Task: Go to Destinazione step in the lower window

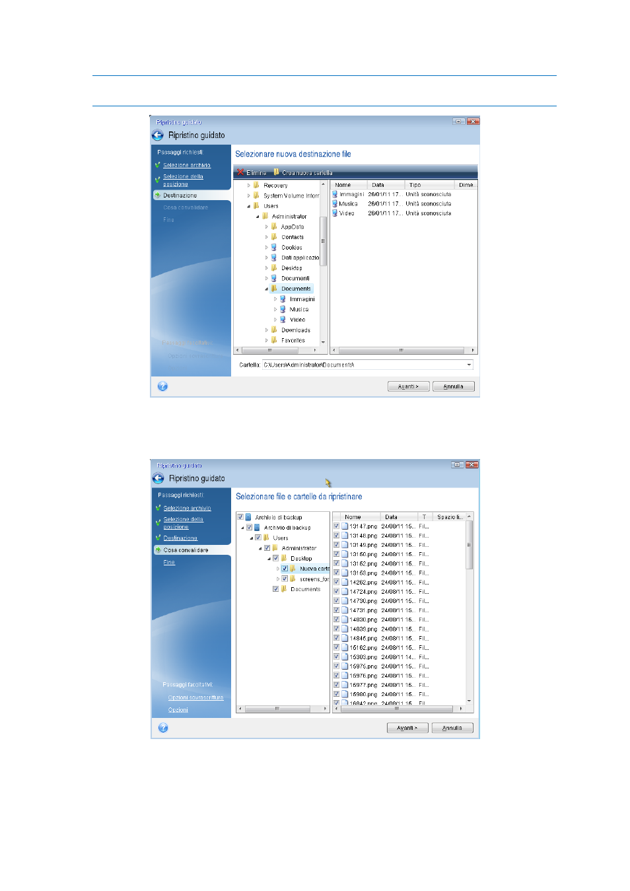Action: [180, 538]
